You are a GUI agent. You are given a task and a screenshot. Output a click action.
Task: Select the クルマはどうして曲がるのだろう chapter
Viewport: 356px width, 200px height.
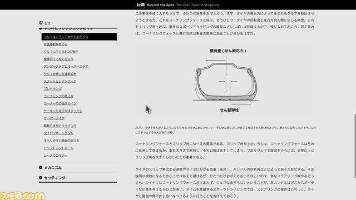[x=79, y=37]
